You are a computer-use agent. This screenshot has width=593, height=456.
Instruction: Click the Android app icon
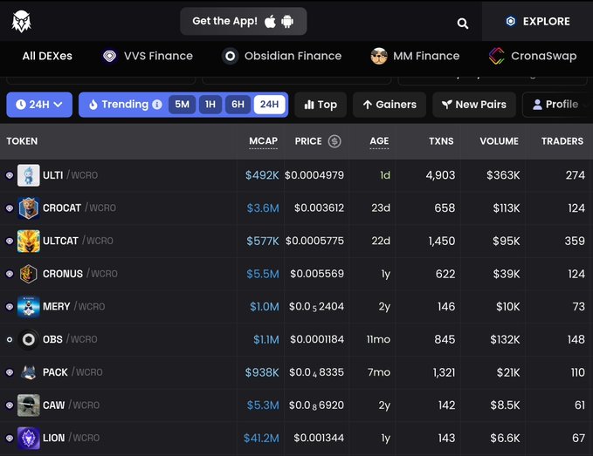(x=287, y=22)
